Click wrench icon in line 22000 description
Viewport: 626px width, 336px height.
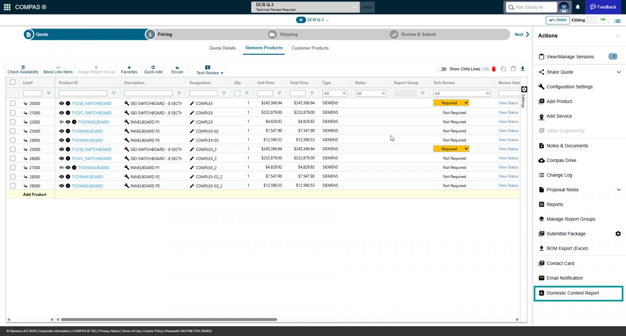[x=127, y=122]
